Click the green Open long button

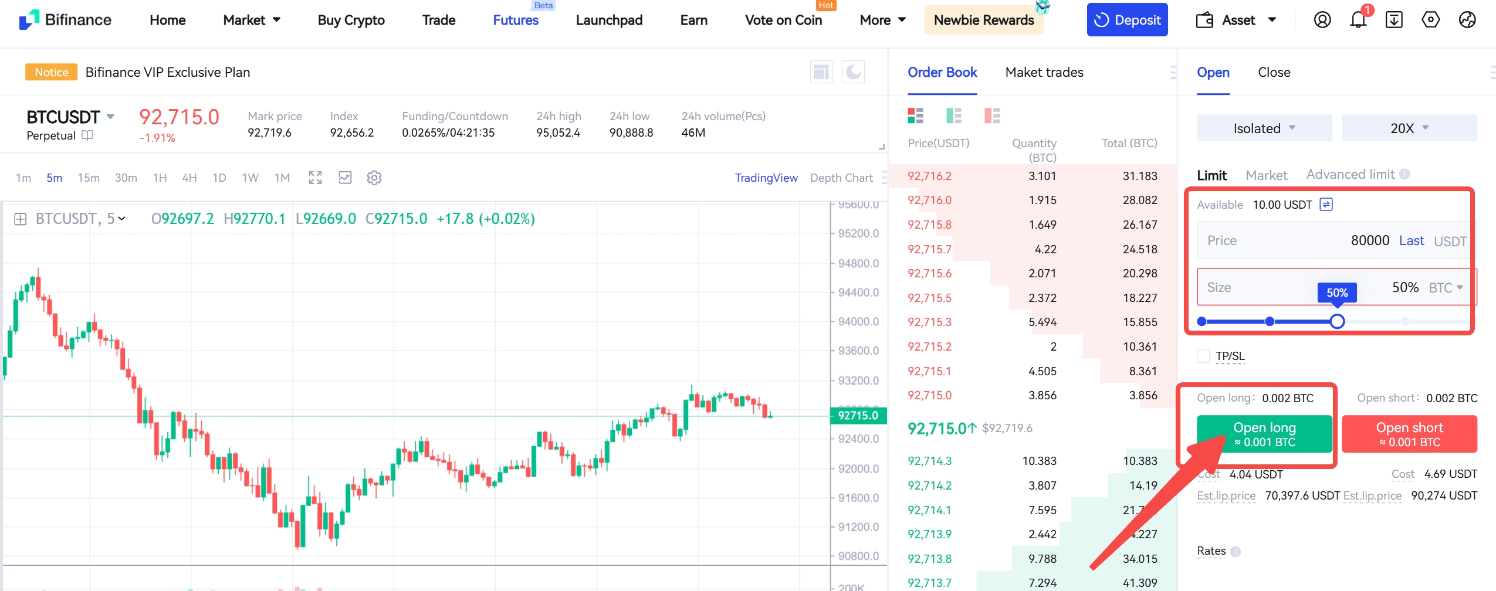[x=1264, y=434]
